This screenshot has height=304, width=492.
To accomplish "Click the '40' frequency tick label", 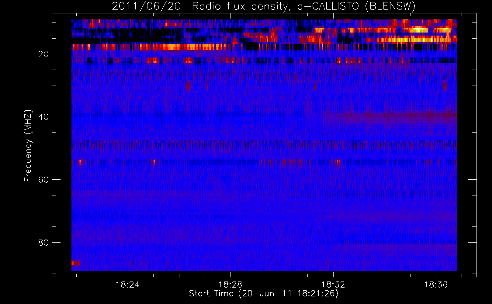I will [x=43, y=117].
